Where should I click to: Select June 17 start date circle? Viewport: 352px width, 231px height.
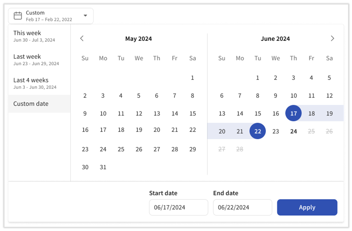pos(293,114)
